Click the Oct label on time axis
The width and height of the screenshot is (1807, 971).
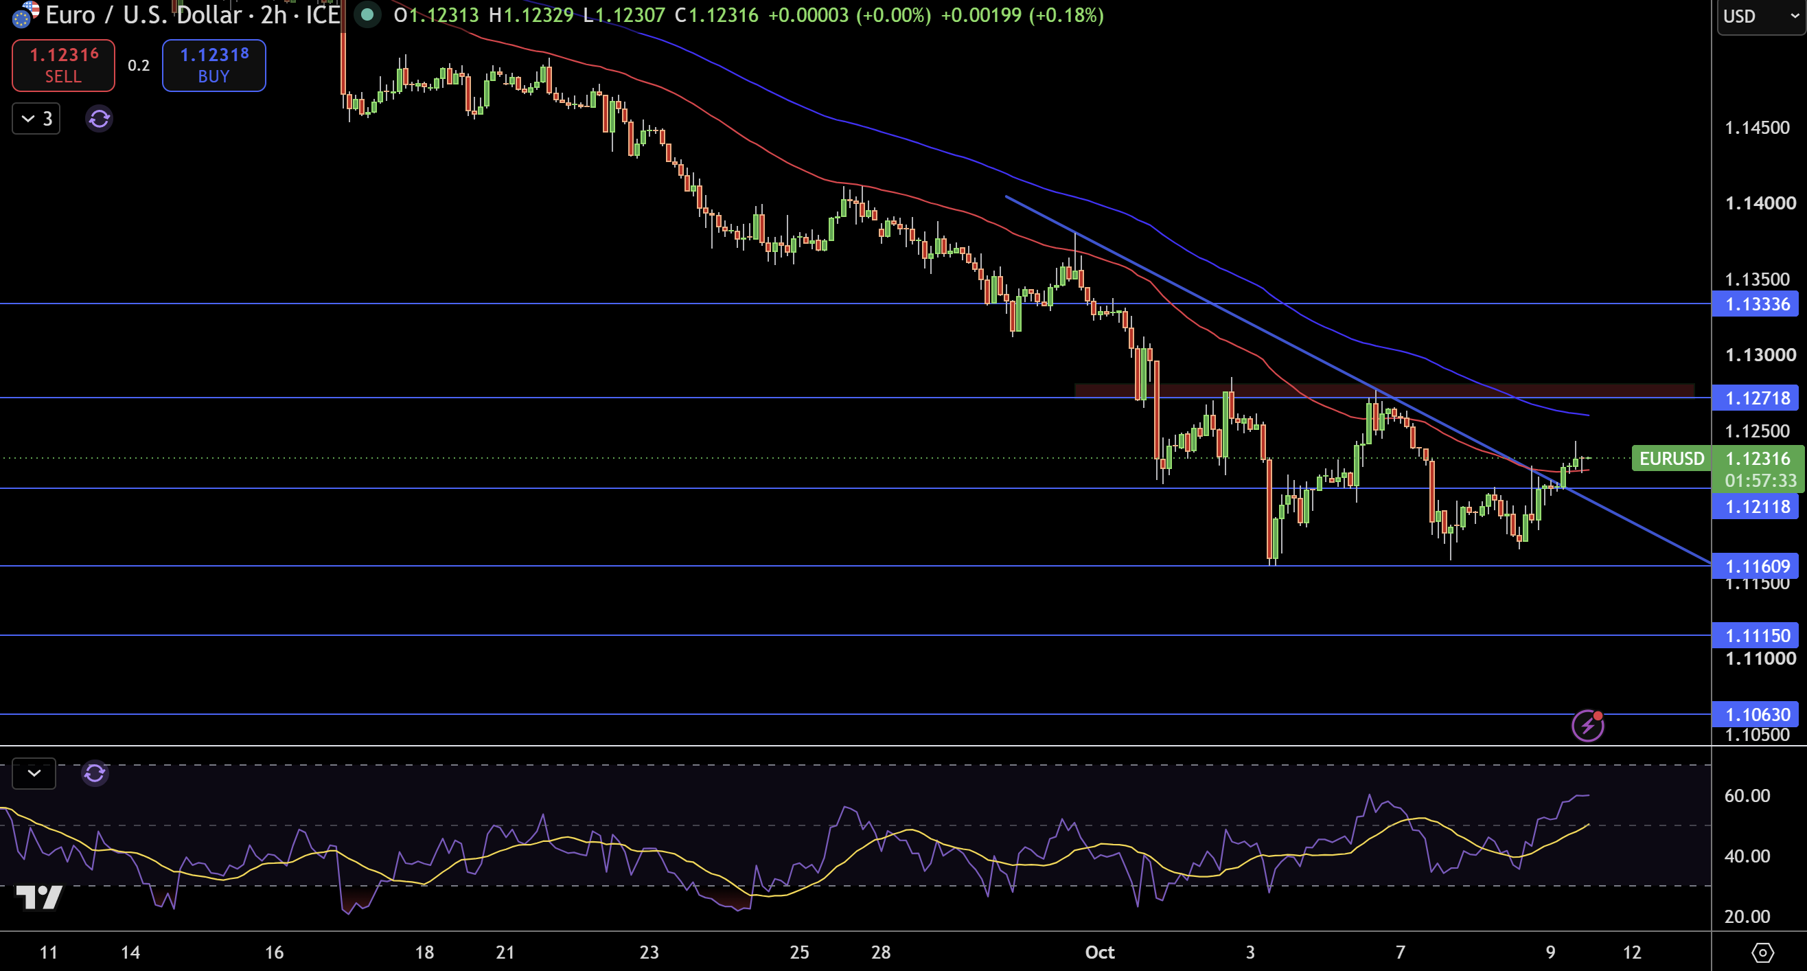(x=1099, y=952)
